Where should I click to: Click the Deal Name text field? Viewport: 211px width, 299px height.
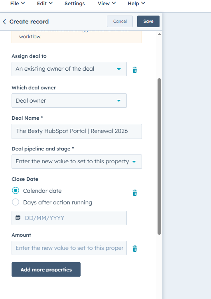click(77, 131)
